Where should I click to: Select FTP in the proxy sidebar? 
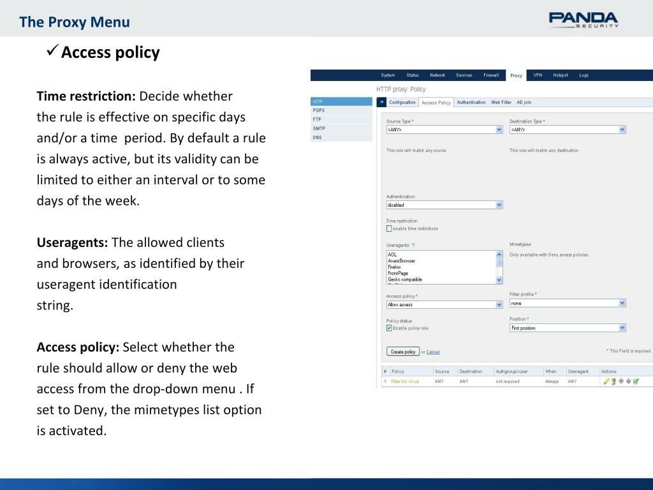tap(342, 119)
